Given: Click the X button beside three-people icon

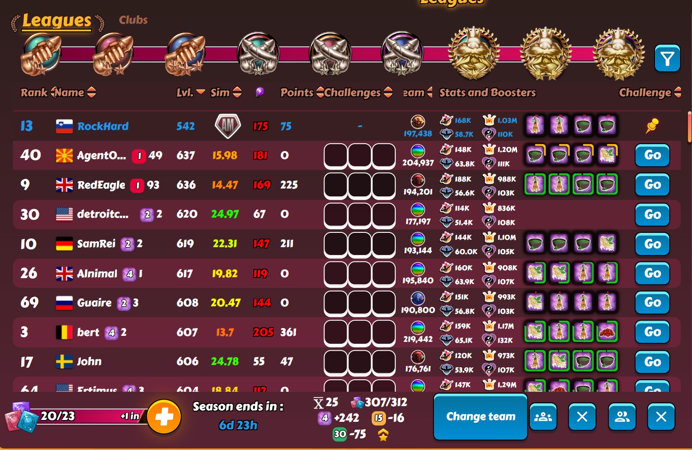Looking at the screenshot, I should pos(582,417).
